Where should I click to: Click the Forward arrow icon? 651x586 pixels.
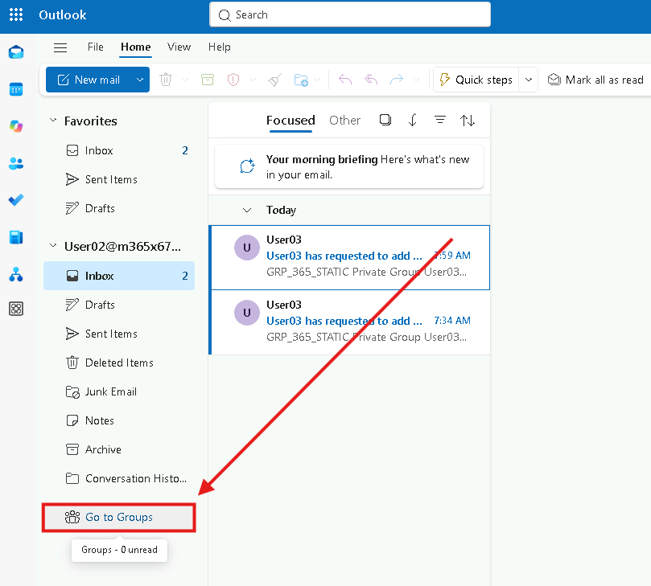tap(397, 80)
